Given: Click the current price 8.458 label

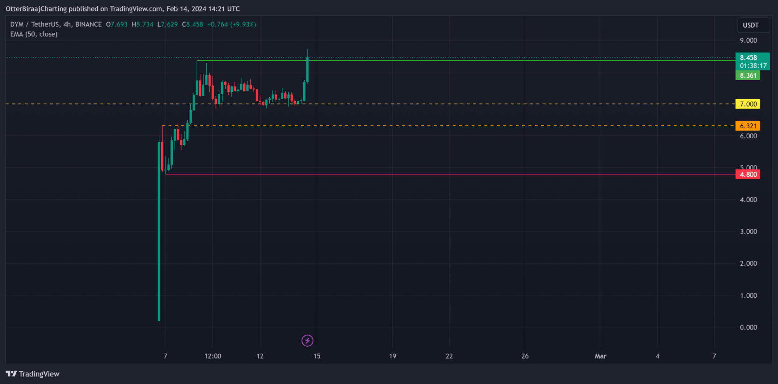Looking at the screenshot, I should coord(748,58).
